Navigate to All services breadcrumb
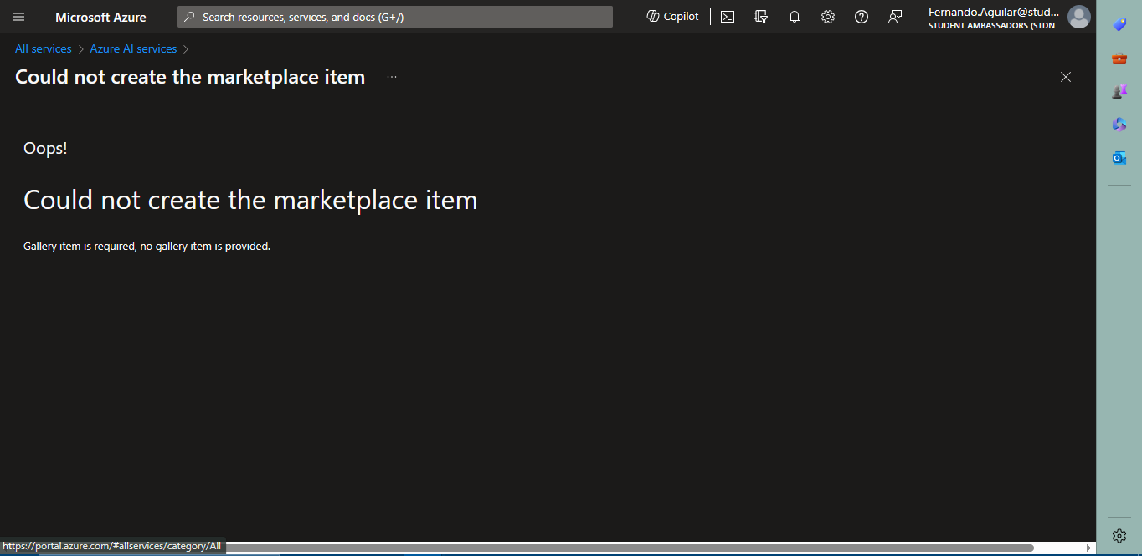The height and width of the screenshot is (556, 1142). tap(43, 48)
